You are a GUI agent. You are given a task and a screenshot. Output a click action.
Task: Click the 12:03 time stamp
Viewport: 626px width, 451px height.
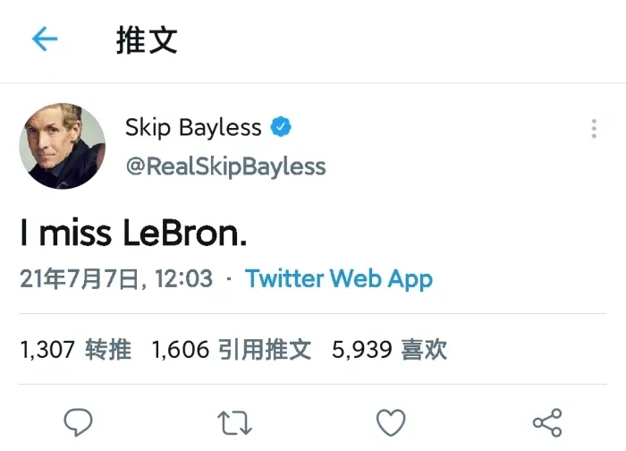point(182,279)
